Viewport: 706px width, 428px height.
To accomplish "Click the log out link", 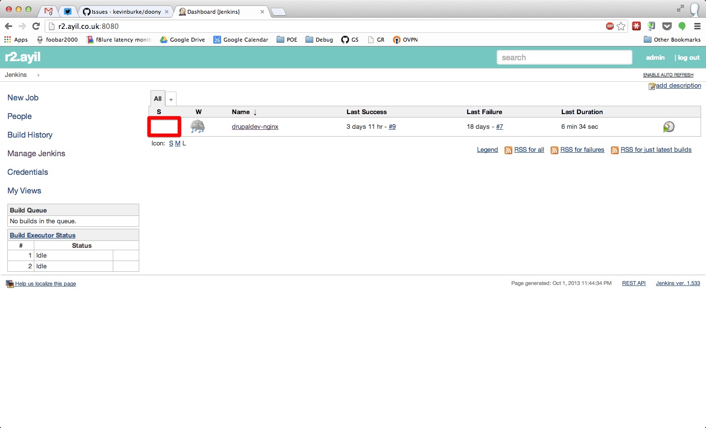I will pyautogui.click(x=689, y=58).
